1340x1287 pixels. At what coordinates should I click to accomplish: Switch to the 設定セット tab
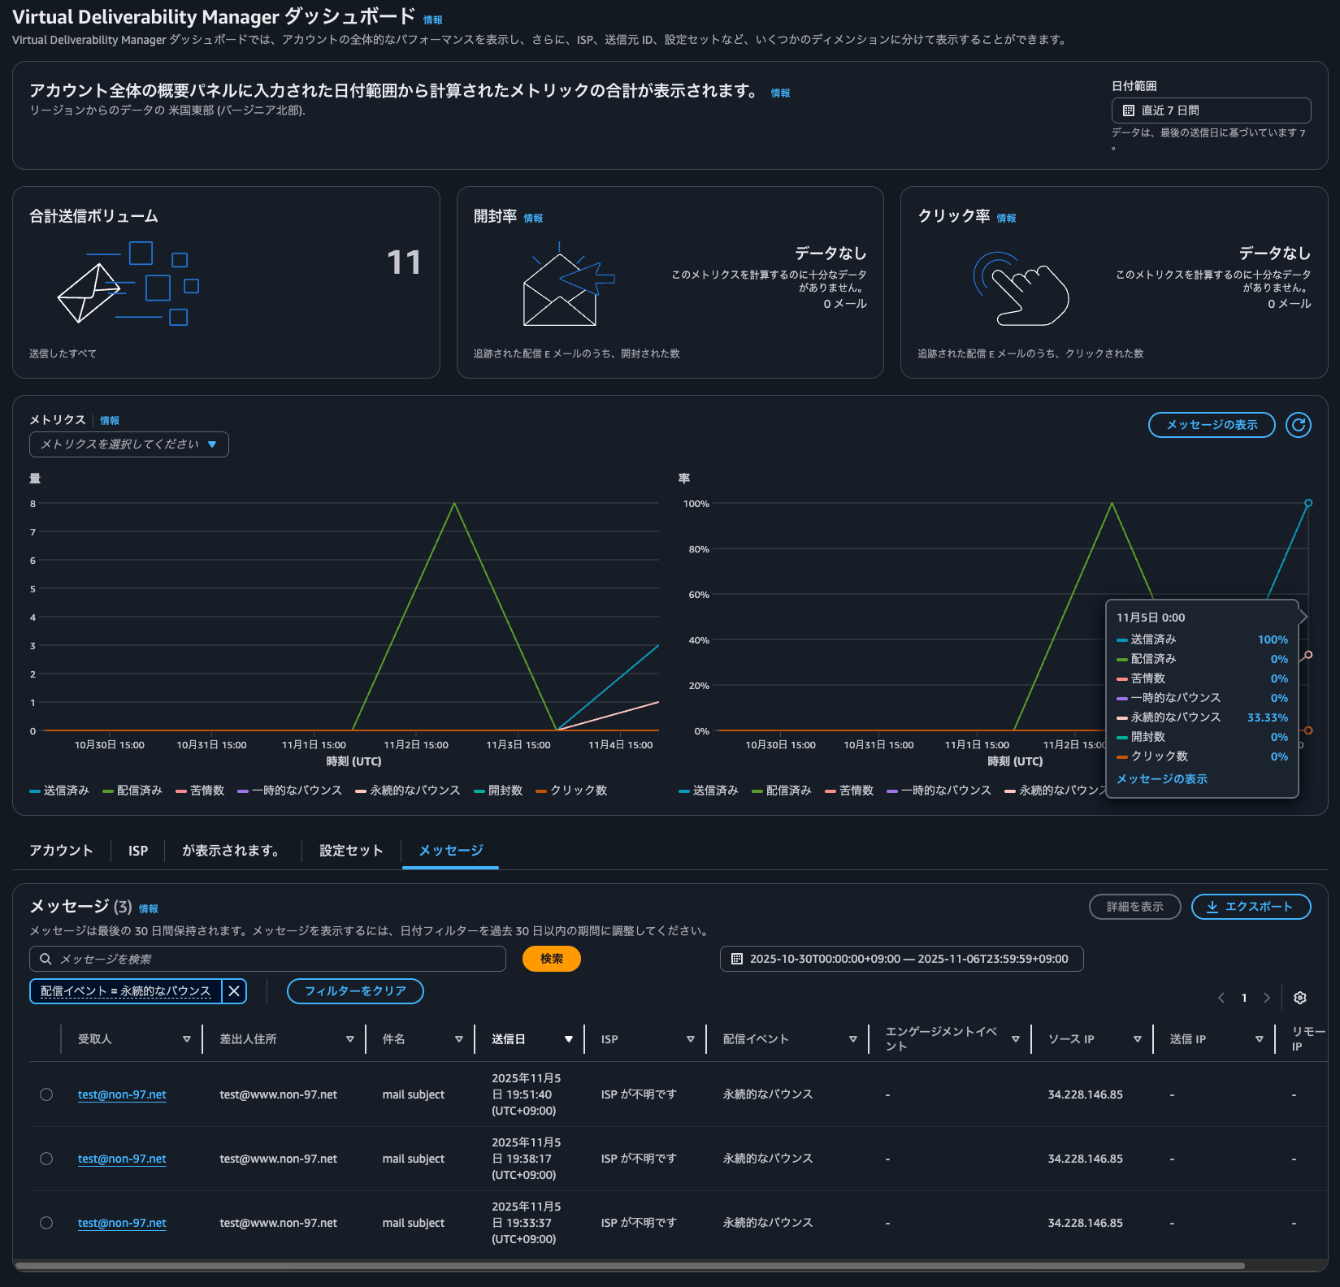point(350,851)
